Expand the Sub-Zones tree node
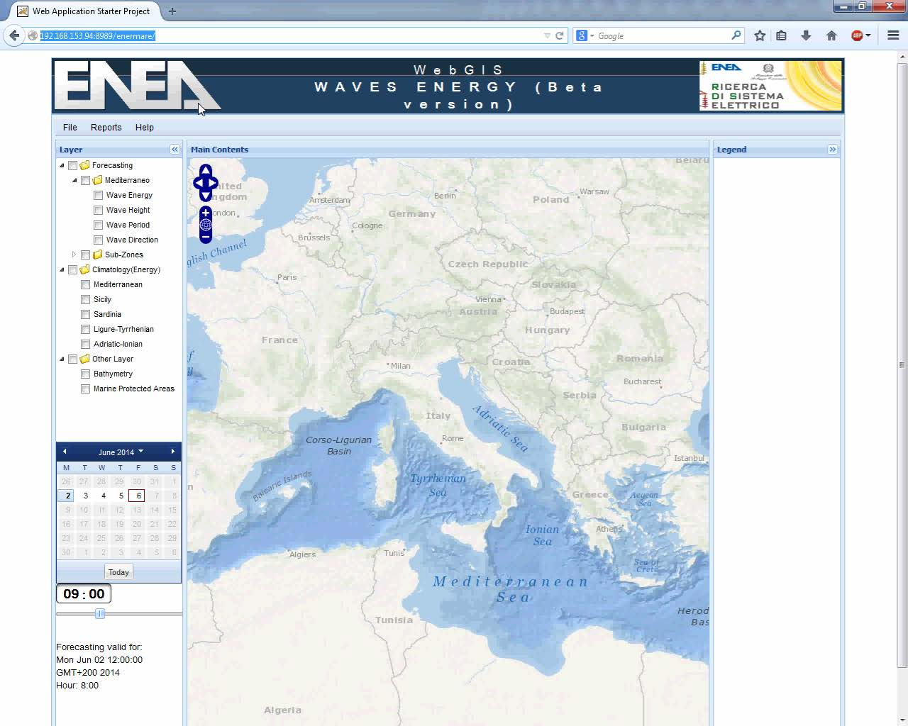The height and width of the screenshot is (726, 908). click(74, 255)
